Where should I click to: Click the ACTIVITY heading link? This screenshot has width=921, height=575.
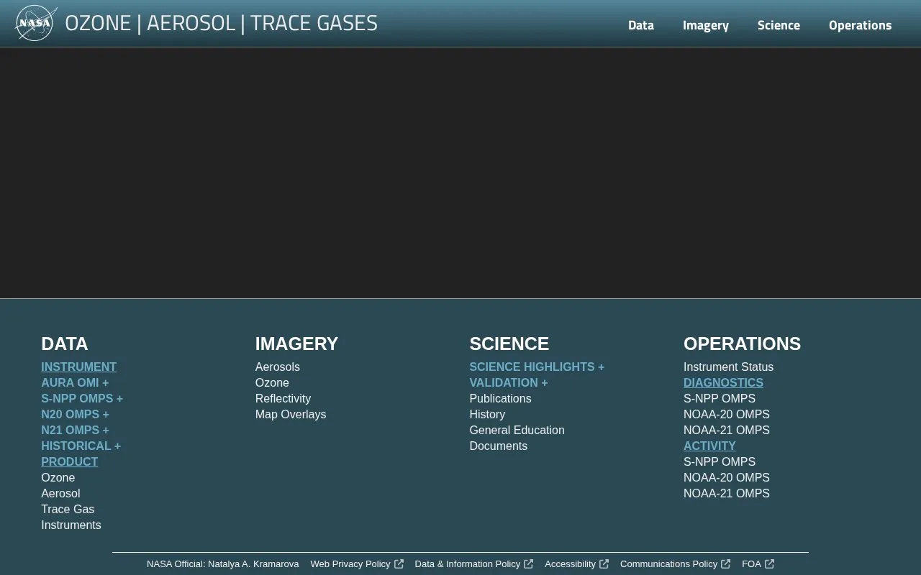pyautogui.click(x=709, y=446)
